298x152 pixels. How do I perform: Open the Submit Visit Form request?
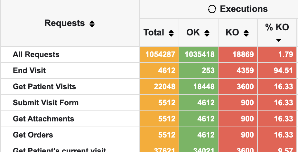(46, 103)
